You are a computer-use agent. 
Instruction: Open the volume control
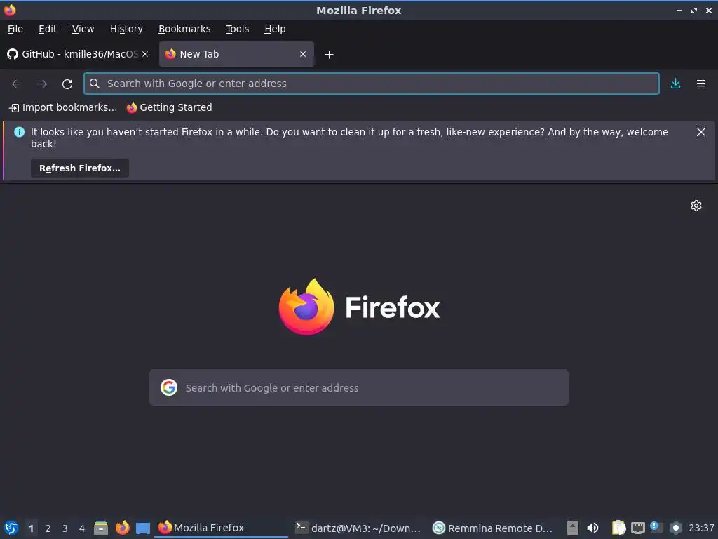pyautogui.click(x=592, y=528)
